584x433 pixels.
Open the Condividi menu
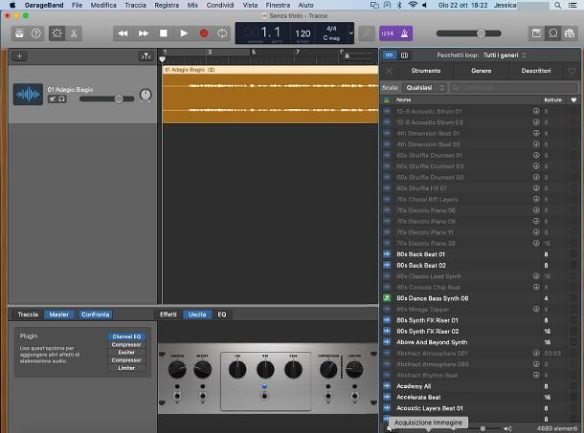coord(220,5)
